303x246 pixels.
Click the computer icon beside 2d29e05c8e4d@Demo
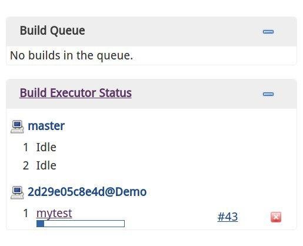(x=17, y=192)
